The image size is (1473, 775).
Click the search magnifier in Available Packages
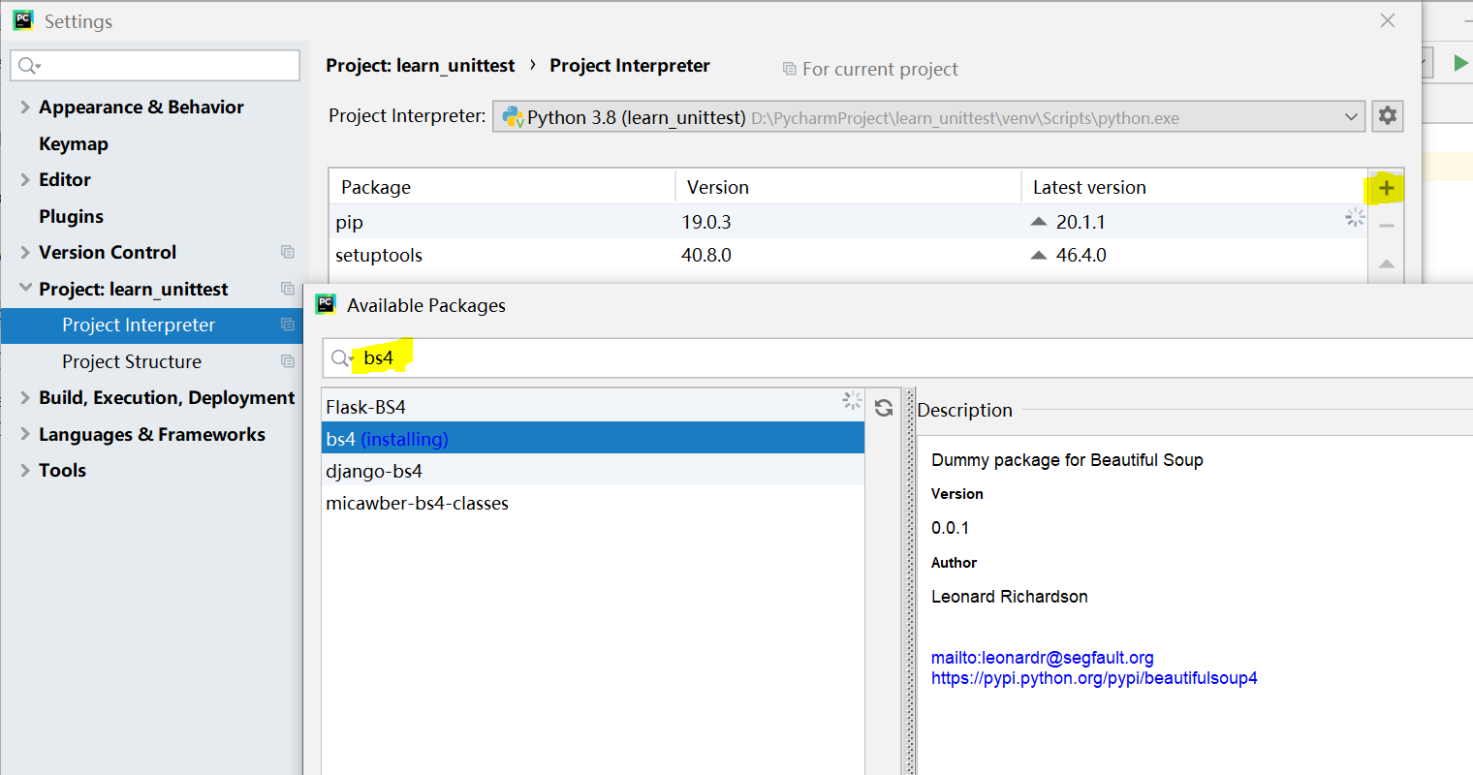pos(342,358)
